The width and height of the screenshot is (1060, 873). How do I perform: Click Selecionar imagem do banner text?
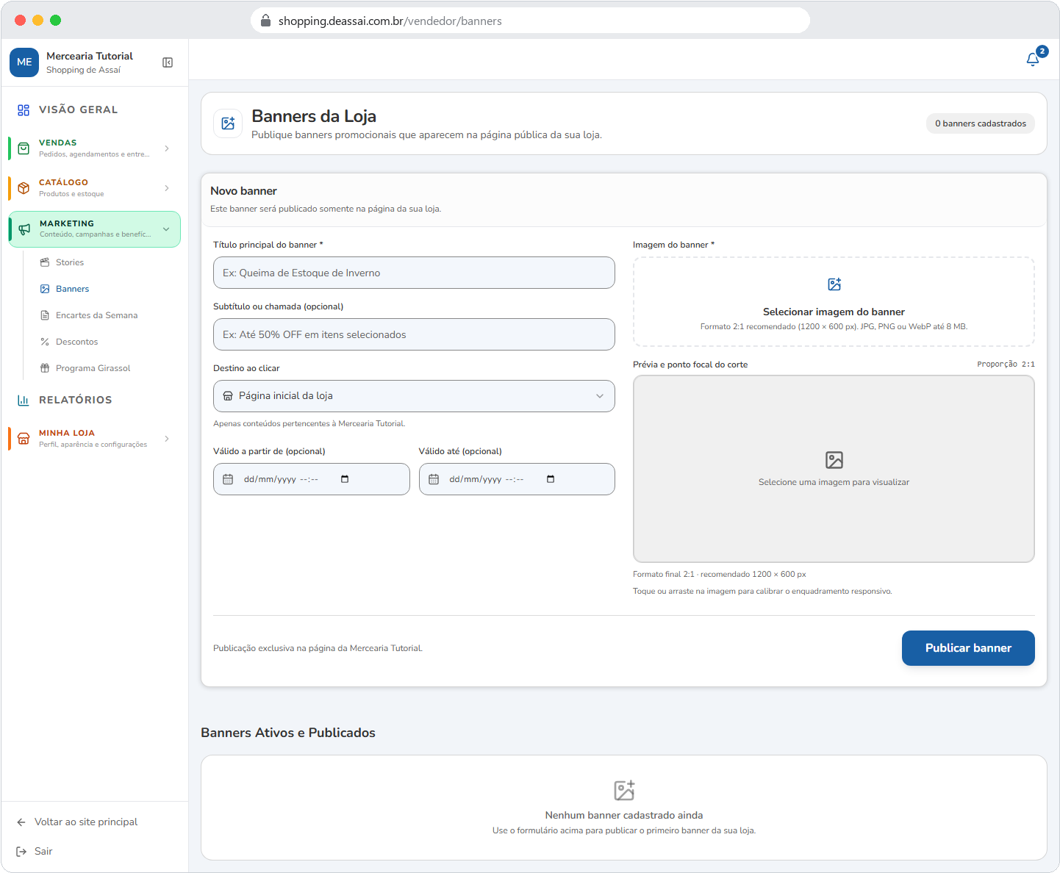coord(834,312)
